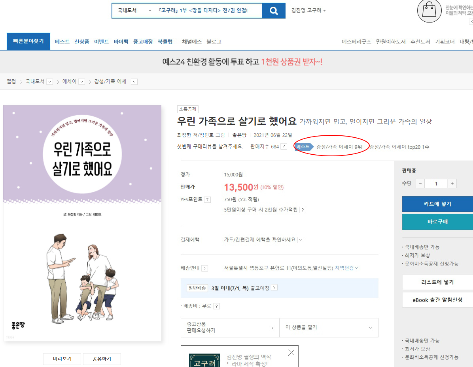473x367 pixels.
Task: Click the 카트에 넣기 button
Action: click(x=437, y=204)
